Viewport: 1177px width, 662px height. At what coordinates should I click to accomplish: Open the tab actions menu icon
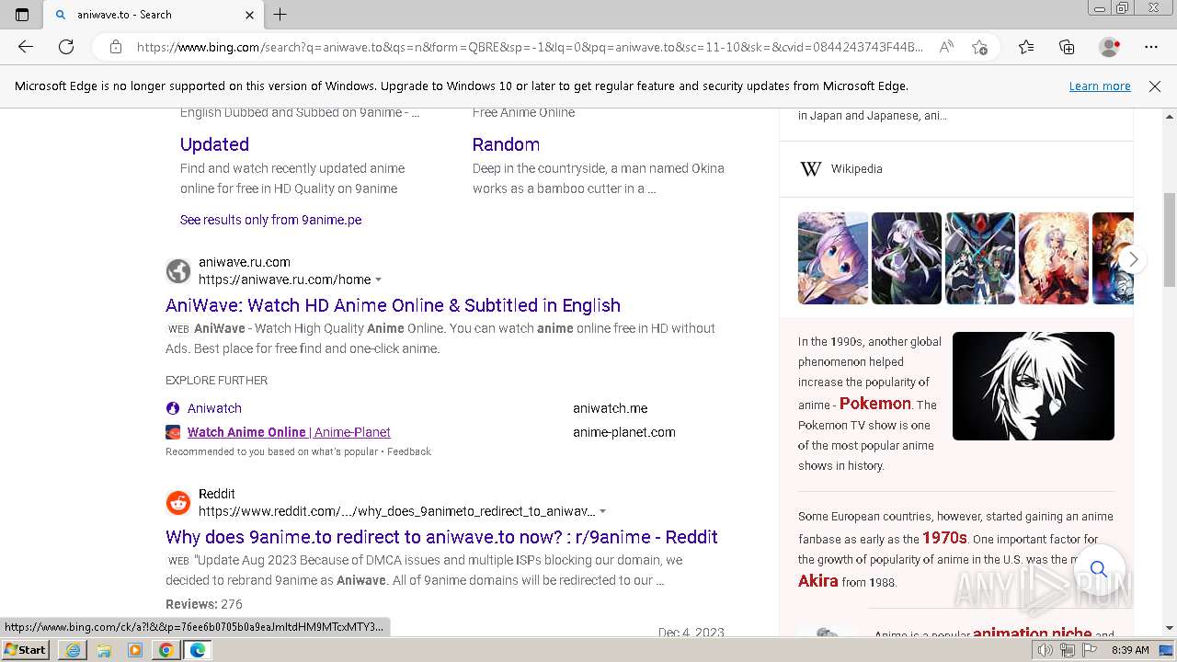coord(22,15)
